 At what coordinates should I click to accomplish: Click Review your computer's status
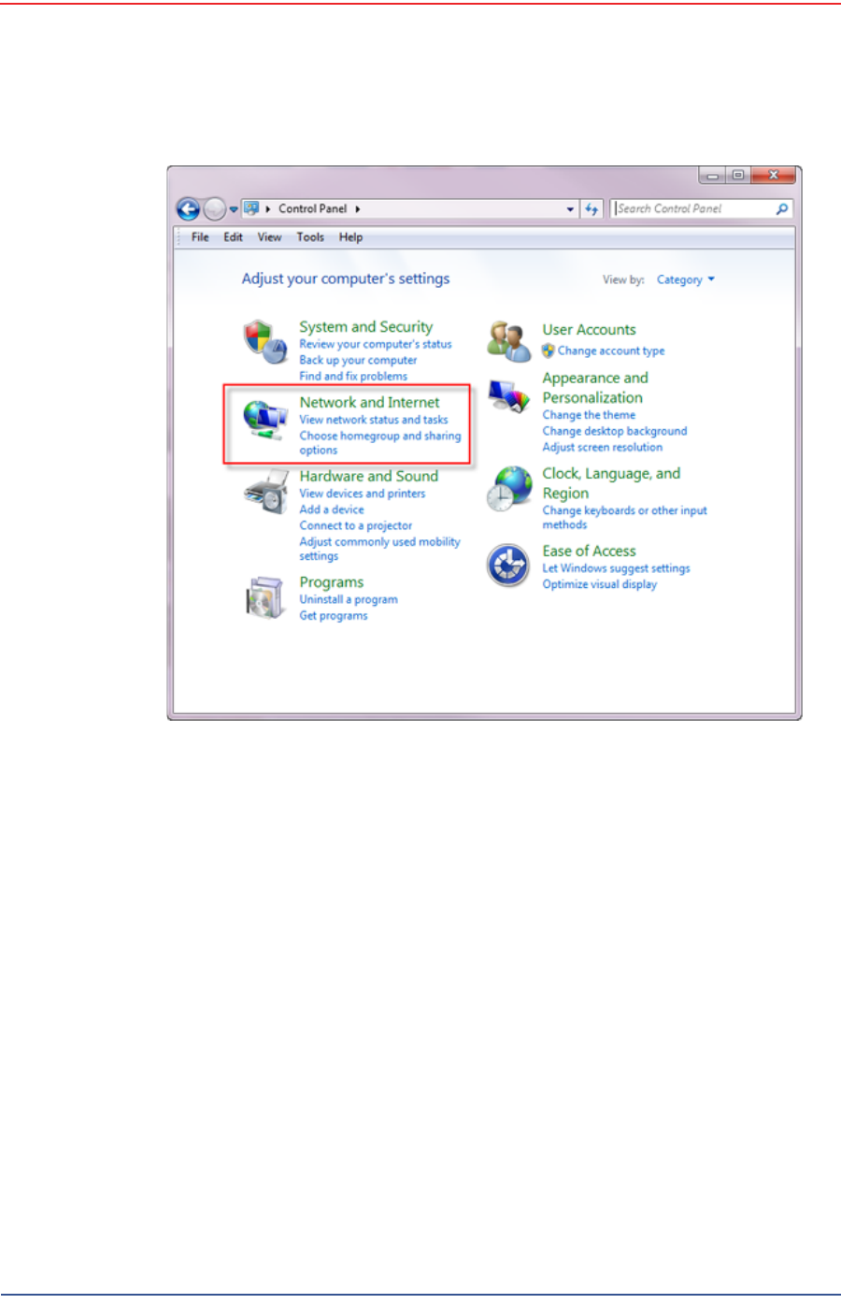[x=375, y=344]
